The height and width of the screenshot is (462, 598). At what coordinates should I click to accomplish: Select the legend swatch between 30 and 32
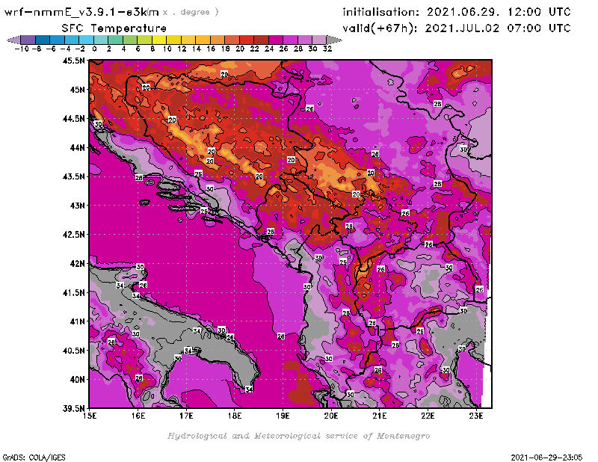[319, 40]
